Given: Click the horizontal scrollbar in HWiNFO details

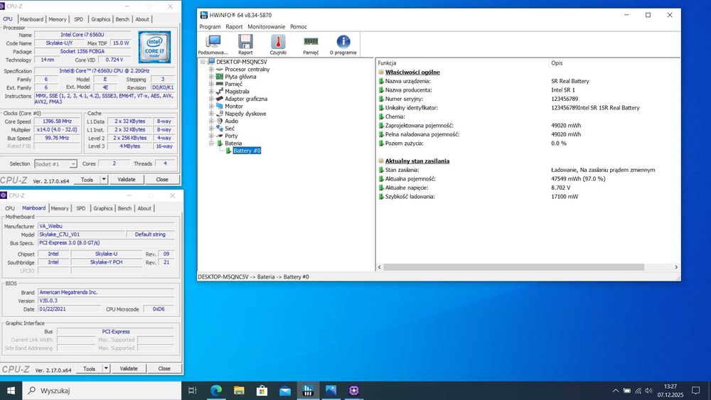Looking at the screenshot, I should click(x=514, y=267).
